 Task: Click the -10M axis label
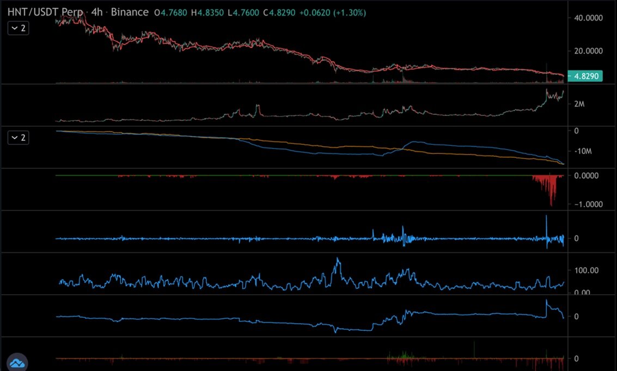click(584, 151)
